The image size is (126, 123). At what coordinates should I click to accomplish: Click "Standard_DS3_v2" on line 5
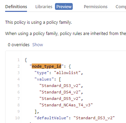[x=60, y=86]
